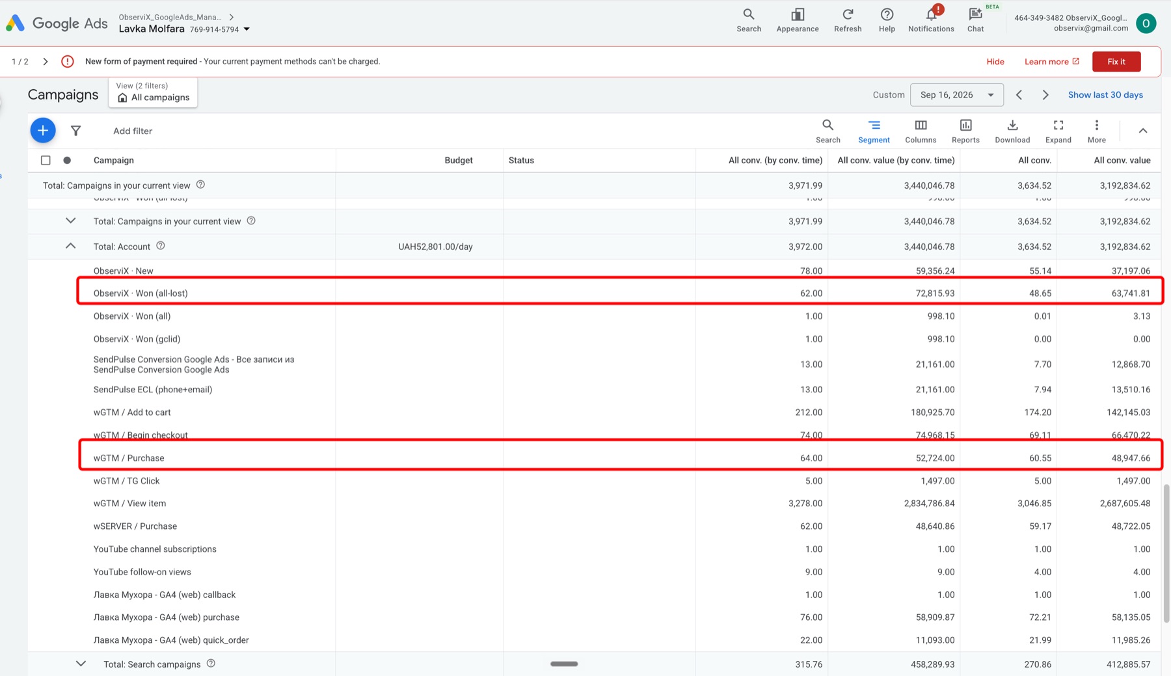Click help icon beside collapsible campaigns total
1171x676 pixels.
tap(251, 221)
